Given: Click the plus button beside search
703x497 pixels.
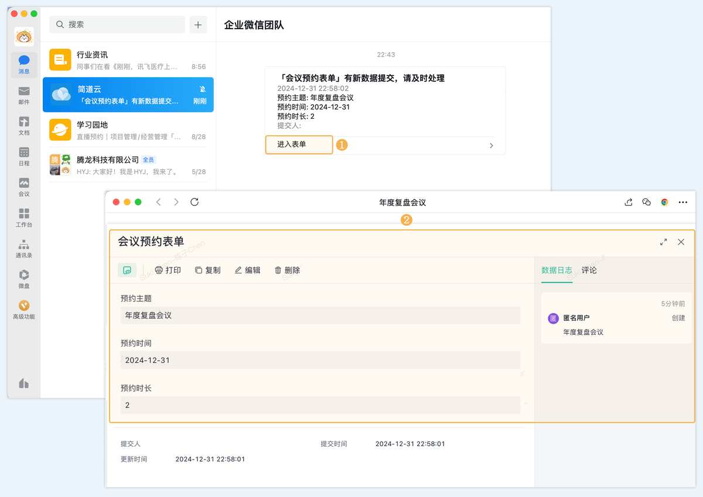Looking at the screenshot, I should (198, 25).
